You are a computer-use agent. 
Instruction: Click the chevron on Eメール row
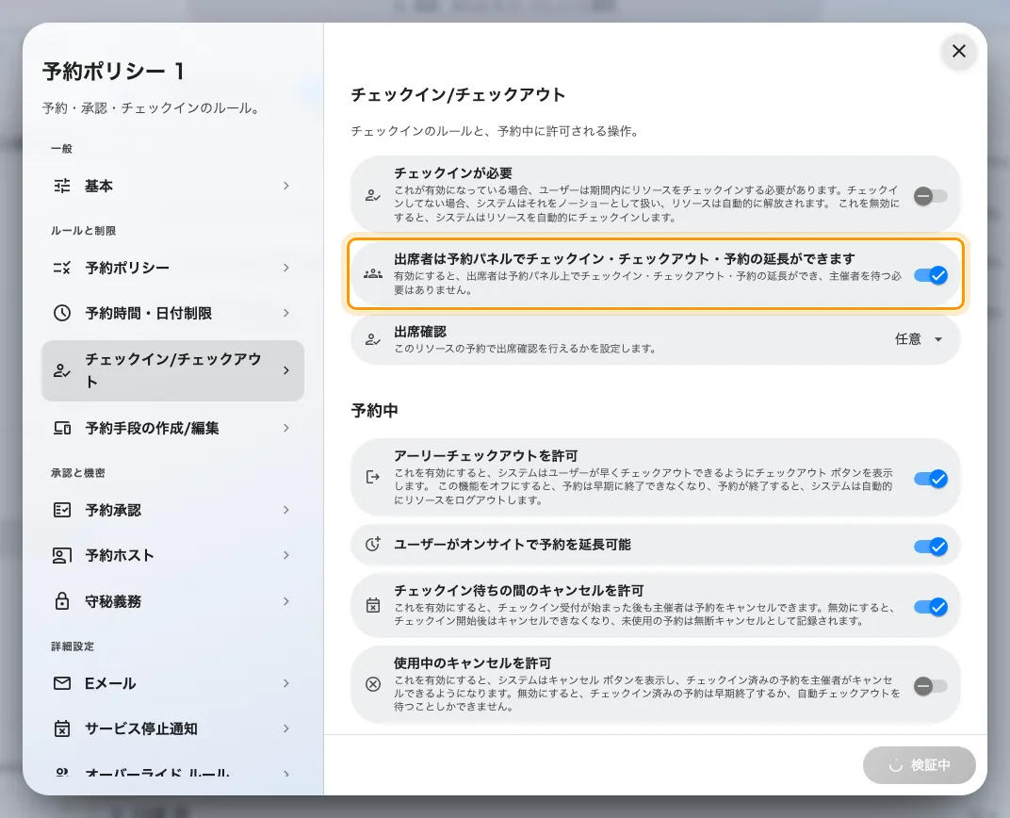point(286,683)
